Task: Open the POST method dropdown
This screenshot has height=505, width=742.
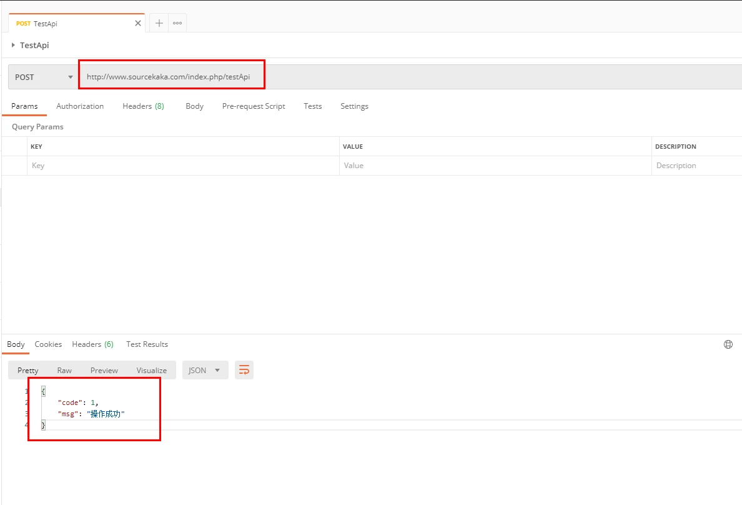Action: coord(44,77)
